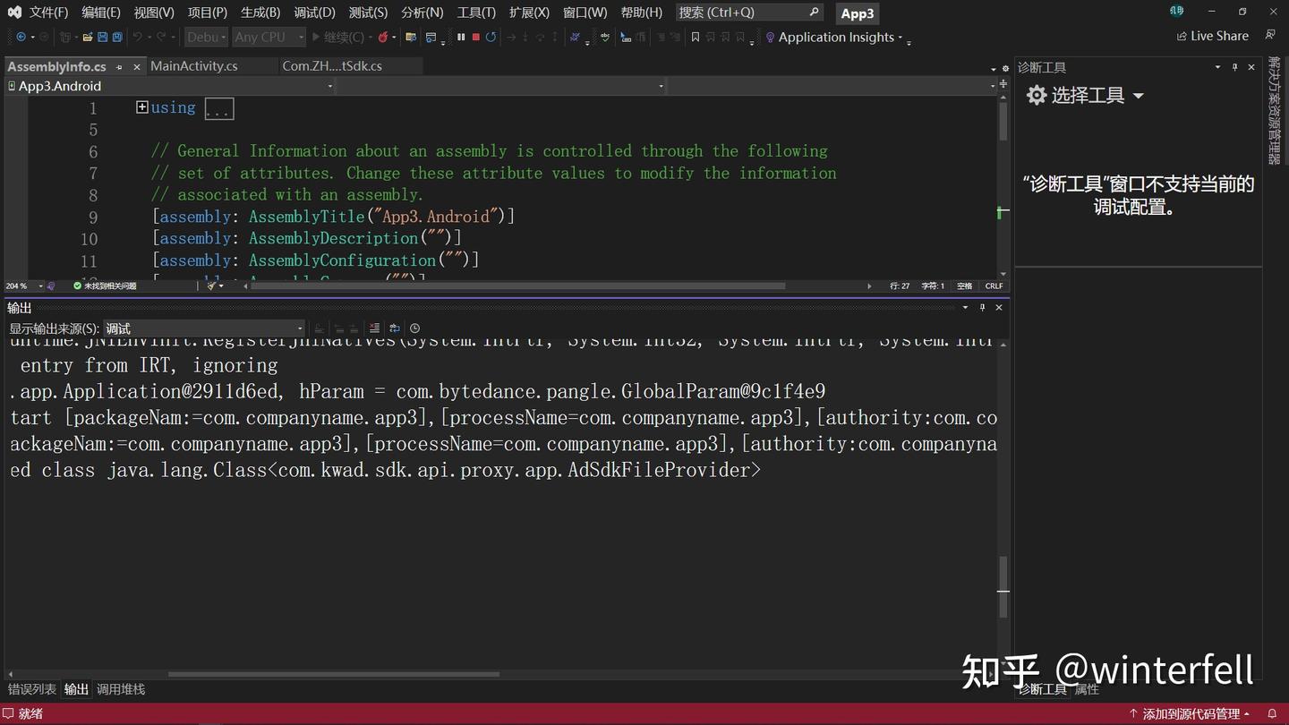Open the 调试(D) menu
Image resolution: width=1289 pixels, height=725 pixels.
(314, 13)
